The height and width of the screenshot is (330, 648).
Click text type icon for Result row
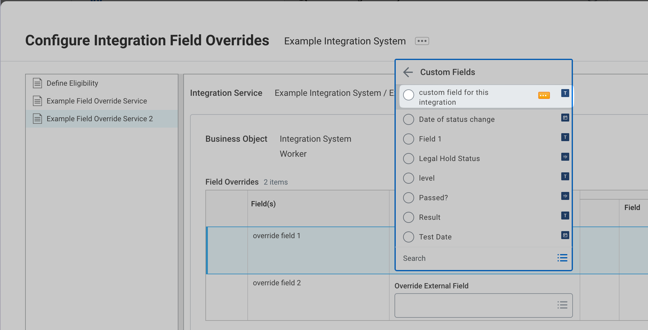tap(565, 216)
